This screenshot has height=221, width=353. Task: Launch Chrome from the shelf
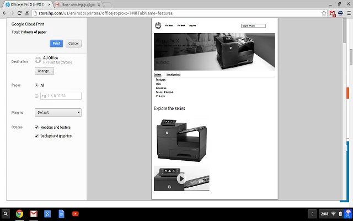[19, 214]
